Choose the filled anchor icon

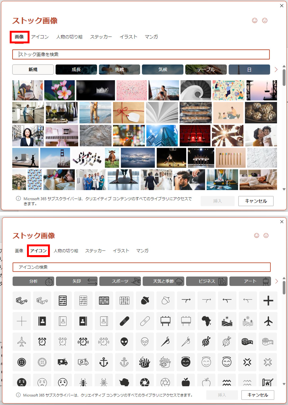click(x=104, y=362)
